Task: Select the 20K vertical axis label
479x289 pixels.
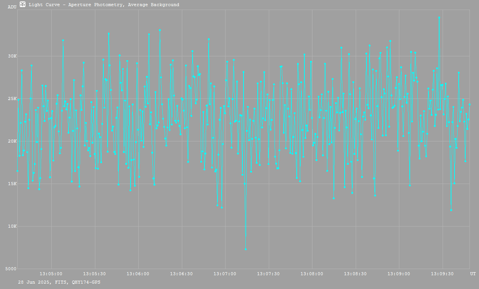Action: pos(12,141)
